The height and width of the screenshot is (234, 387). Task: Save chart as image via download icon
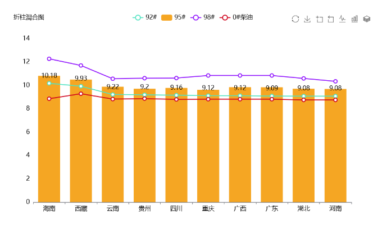(307, 19)
